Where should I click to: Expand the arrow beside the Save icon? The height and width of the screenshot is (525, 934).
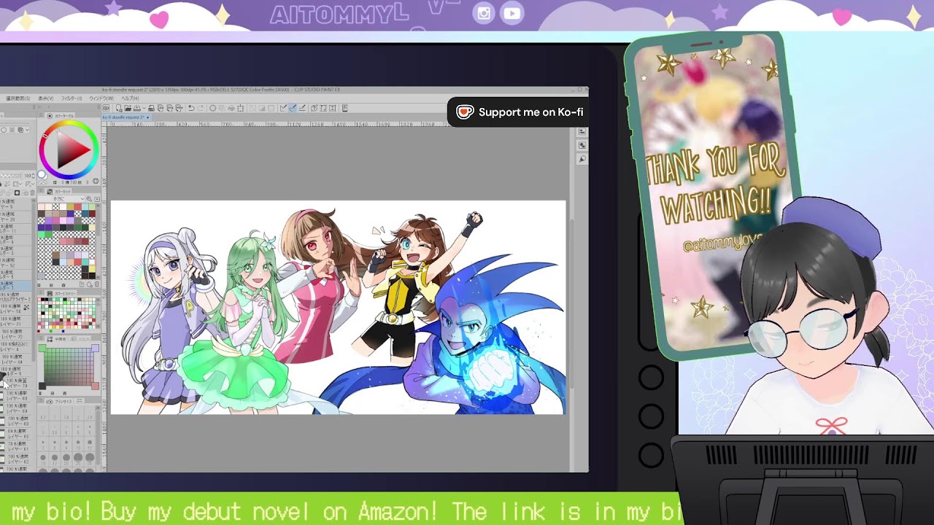(x=144, y=108)
